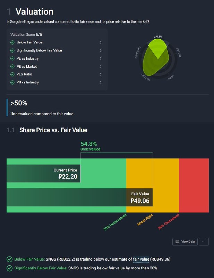Follow the underlined fair value link
The image size is (214, 278).
(x=141, y=259)
